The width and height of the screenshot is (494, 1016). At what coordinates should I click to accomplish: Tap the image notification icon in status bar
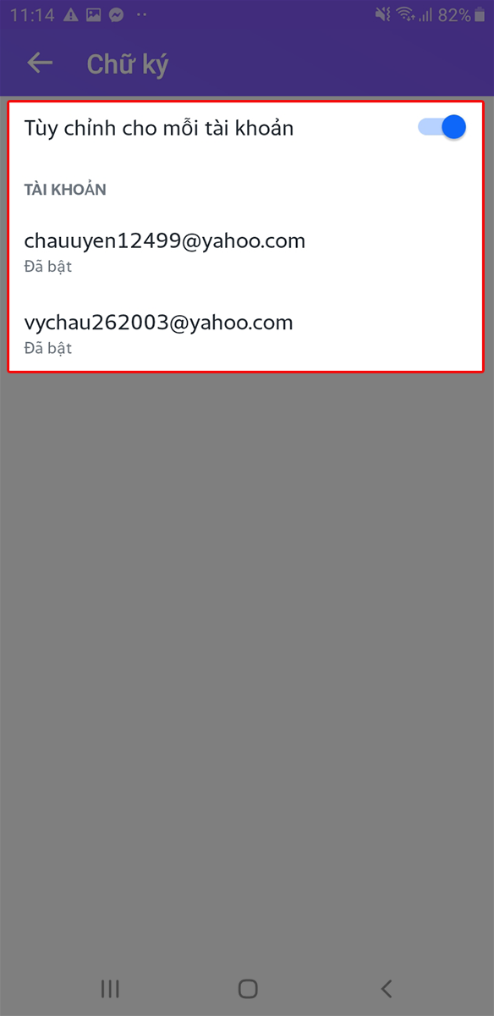(x=94, y=15)
